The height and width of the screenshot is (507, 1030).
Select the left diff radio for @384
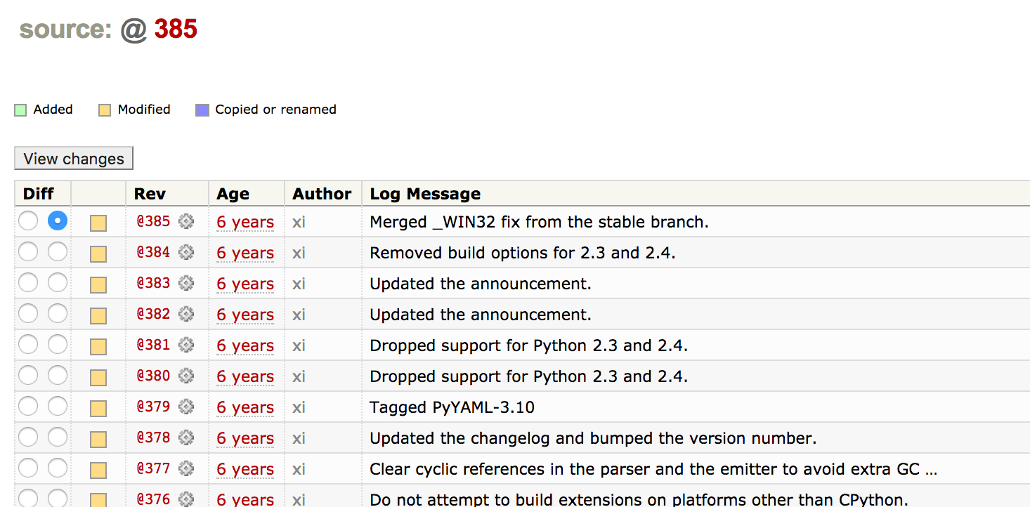pos(28,251)
